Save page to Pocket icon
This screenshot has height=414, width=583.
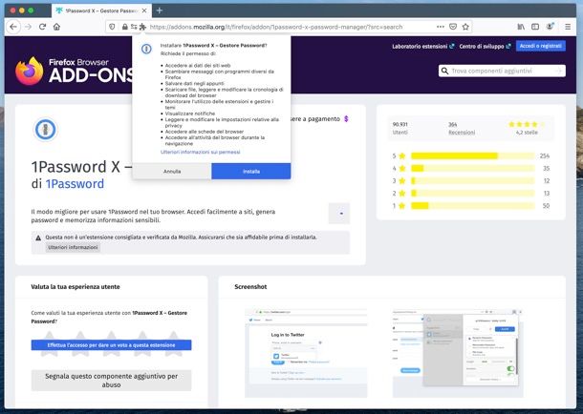pos(453,27)
